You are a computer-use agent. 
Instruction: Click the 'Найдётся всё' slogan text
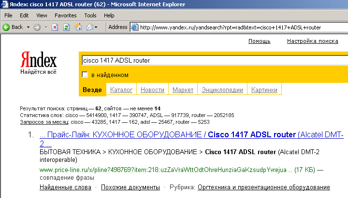(x=38, y=72)
